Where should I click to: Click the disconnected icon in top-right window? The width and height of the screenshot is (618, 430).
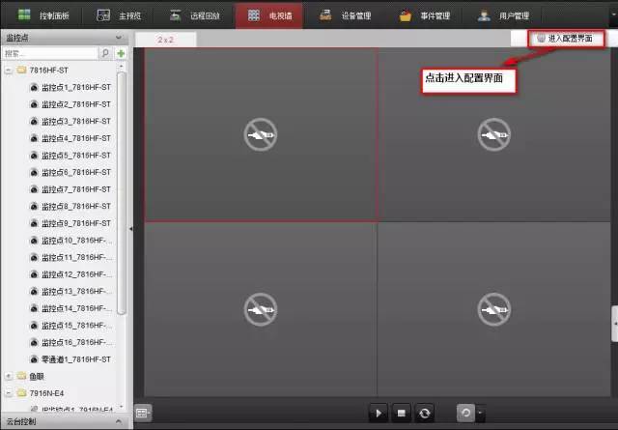click(x=493, y=133)
